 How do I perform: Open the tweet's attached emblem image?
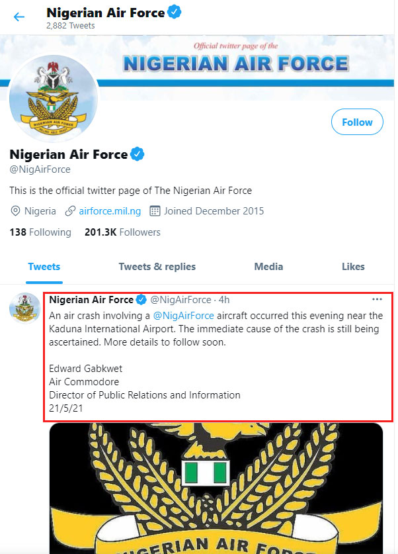[216, 486]
